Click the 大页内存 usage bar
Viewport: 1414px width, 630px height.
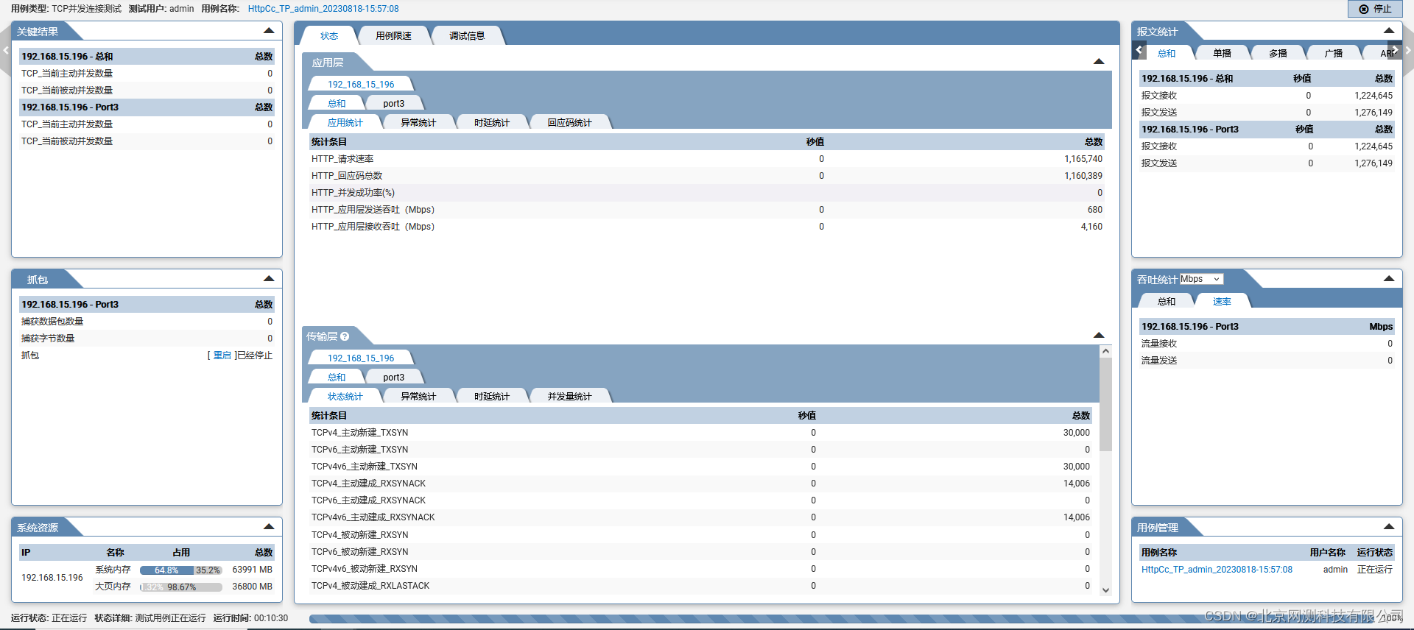[x=180, y=587]
